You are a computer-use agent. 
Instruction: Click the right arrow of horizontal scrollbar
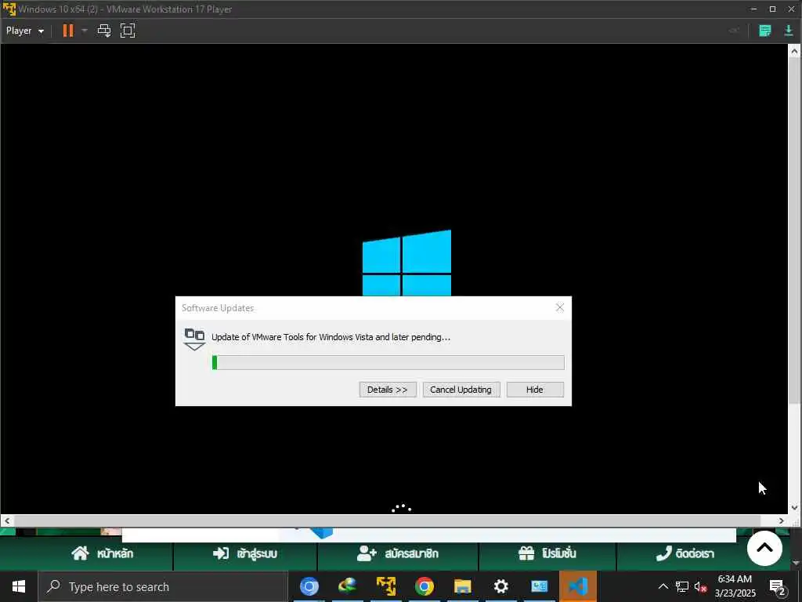781,520
